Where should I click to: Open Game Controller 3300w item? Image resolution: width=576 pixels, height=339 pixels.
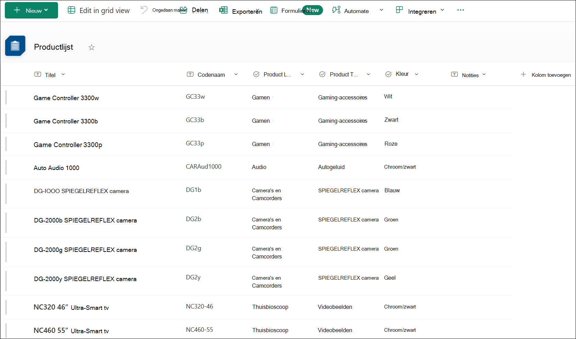(x=66, y=98)
